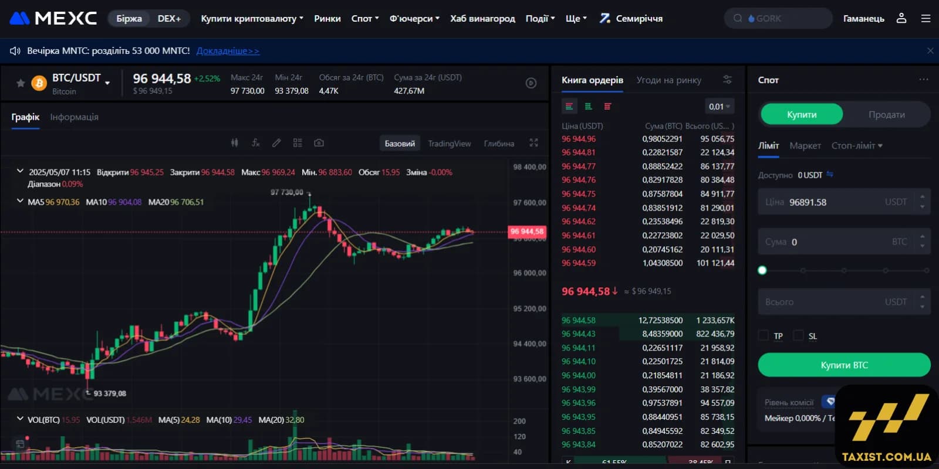Select the Біржа mode toggle
This screenshot has width=939, height=469.
point(129,18)
